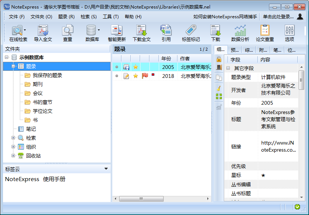Click the edit note icon of 2018 record
Image resolution: width=309 pixels, height=215 pixels.
pyautogui.click(x=126, y=76)
